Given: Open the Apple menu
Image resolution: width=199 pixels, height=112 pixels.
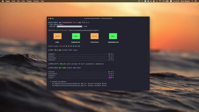Looking at the screenshot, I should (3, 1).
